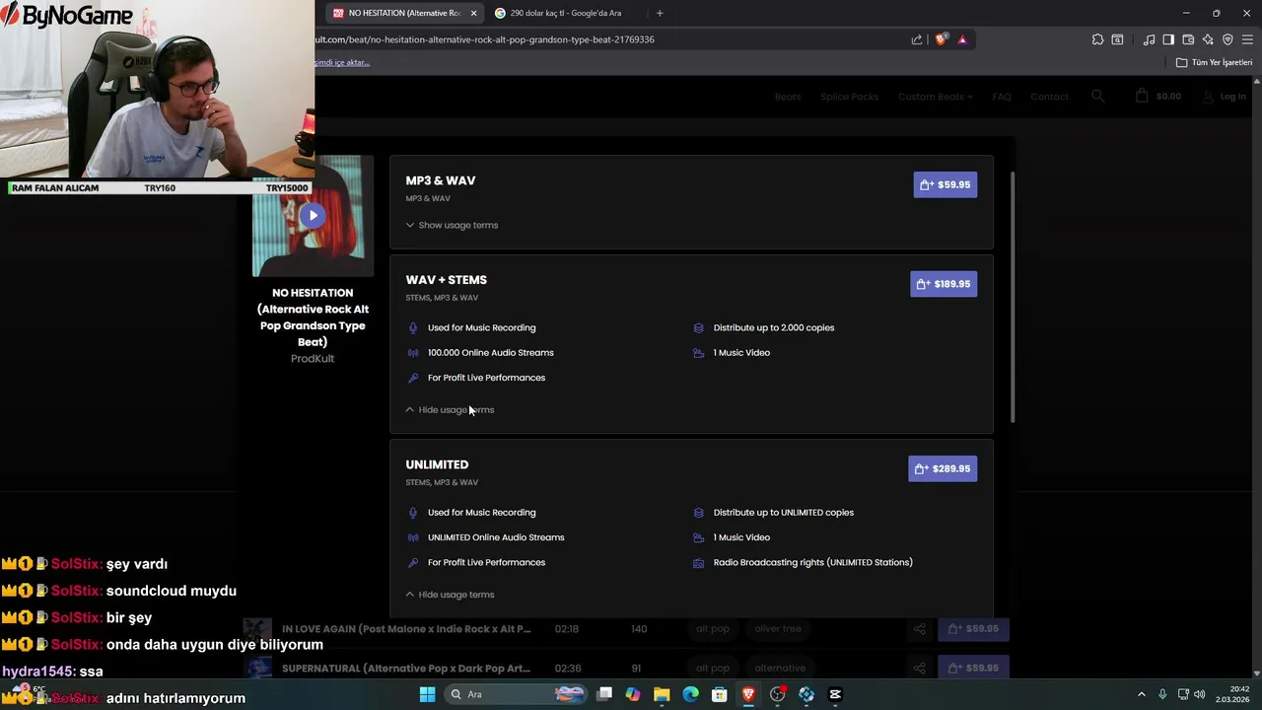Image resolution: width=1262 pixels, height=710 pixels.
Task: Open the Leo AI sparkle icon
Action: [x=1208, y=39]
